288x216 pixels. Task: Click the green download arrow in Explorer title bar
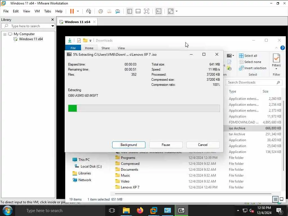coord(70,40)
